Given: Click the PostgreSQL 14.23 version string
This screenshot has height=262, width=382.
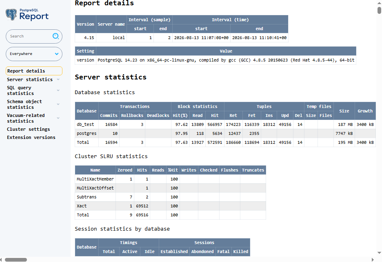Looking at the screenshot, I should [x=226, y=60].
